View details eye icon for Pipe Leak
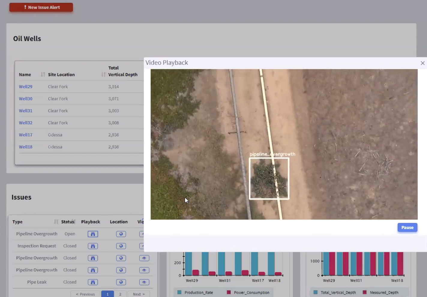Screen dimensions: 427x297 tap(144, 282)
